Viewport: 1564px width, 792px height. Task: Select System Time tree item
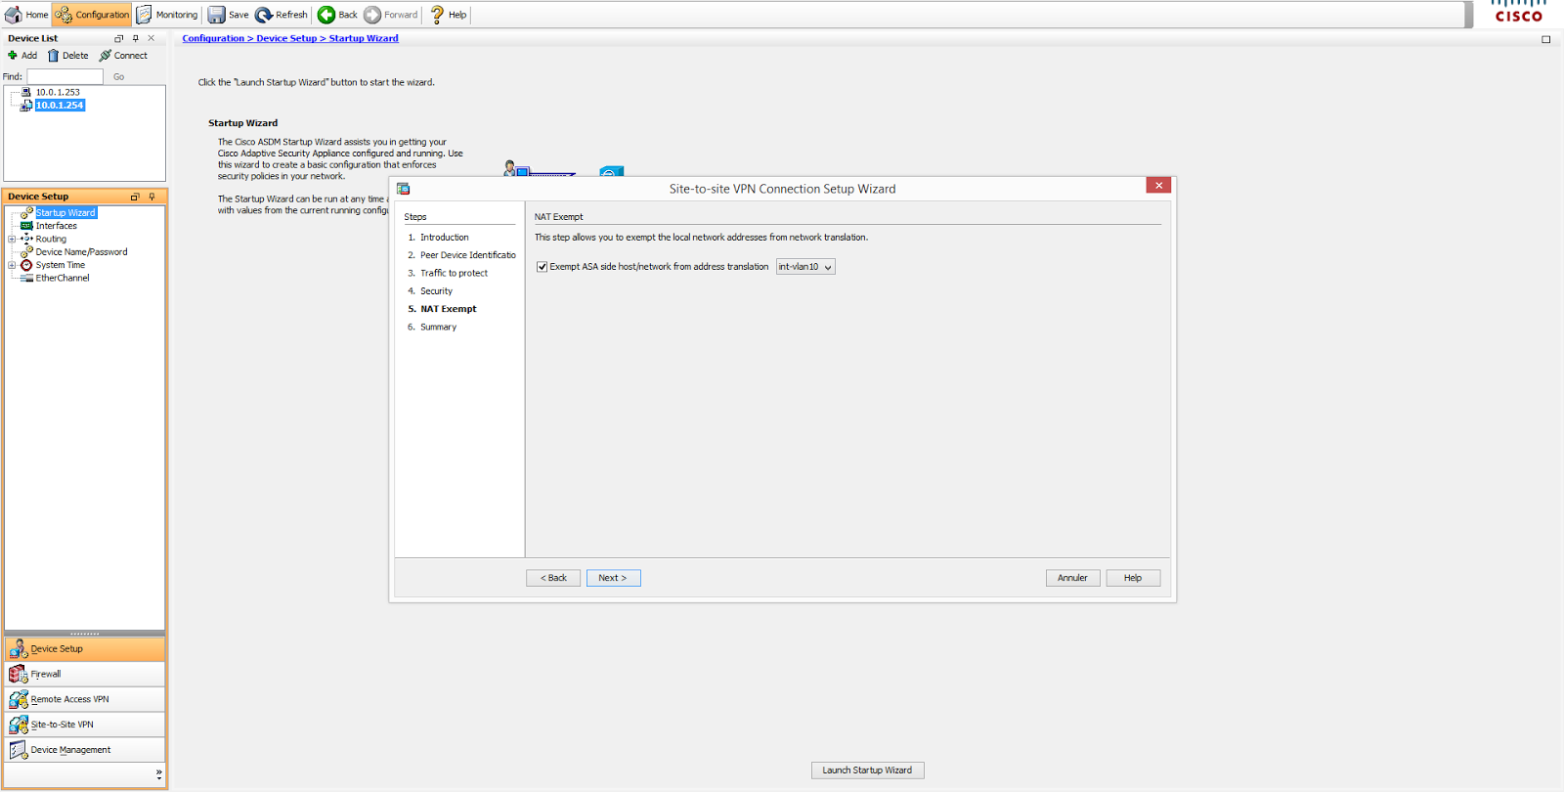pyautogui.click(x=60, y=265)
